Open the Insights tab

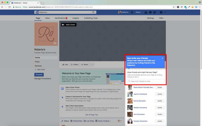[x=75, y=18]
